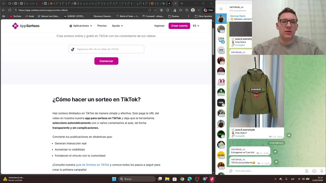Click the Cumpără link under €54.6
The width and height of the screenshot is (326, 183).
click(240, 45)
